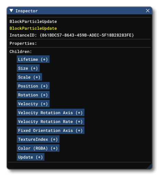
Task: Open the Size (+) child block
Action: click(28, 68)
